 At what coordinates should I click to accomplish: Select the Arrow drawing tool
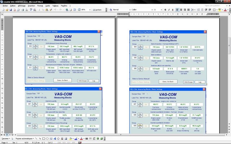click(x=40, y=139)
